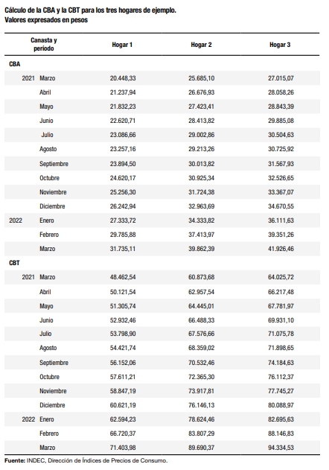Click the CBT section label

[x=14, y=263]
